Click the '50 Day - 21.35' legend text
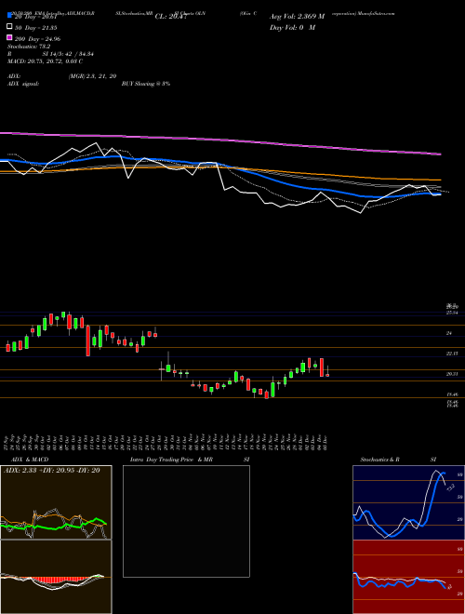The height and width of the screenshot is (614, 465). [36, 27]
